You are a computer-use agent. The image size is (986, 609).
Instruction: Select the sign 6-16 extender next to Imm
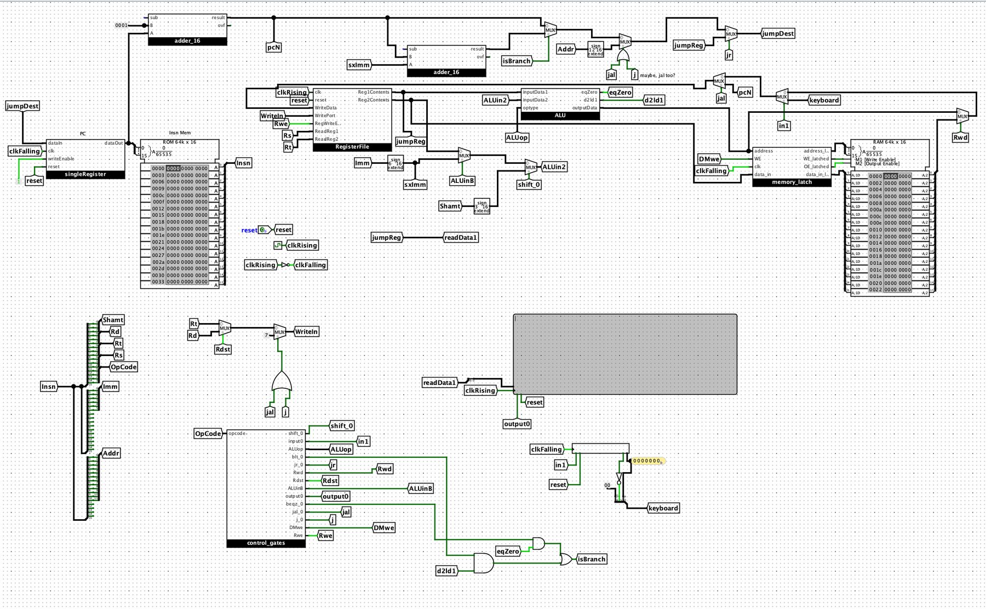pos(395,163)
